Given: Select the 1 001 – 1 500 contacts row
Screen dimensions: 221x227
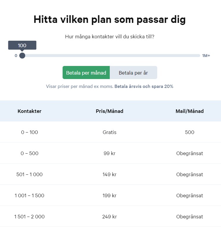Looking at the screenshot, I should click(29, 196).
